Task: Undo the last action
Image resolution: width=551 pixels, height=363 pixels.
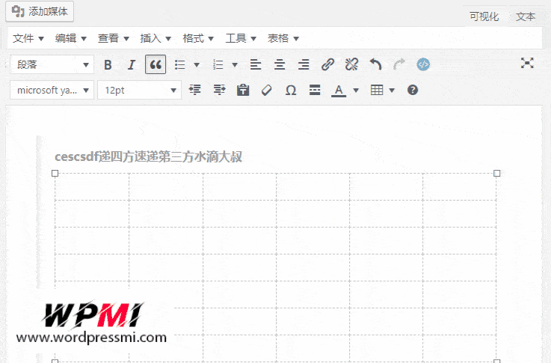Action: pos(375,65)
